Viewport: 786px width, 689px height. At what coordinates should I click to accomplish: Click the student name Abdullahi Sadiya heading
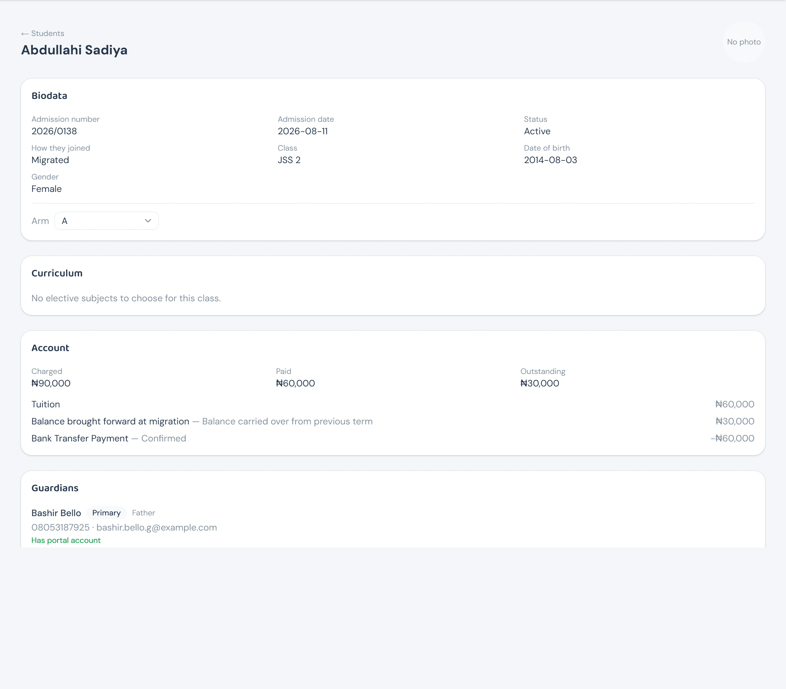[74, 50]
